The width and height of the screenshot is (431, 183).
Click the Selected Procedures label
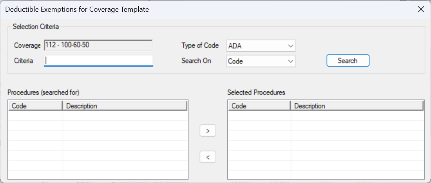click(256, 92)
